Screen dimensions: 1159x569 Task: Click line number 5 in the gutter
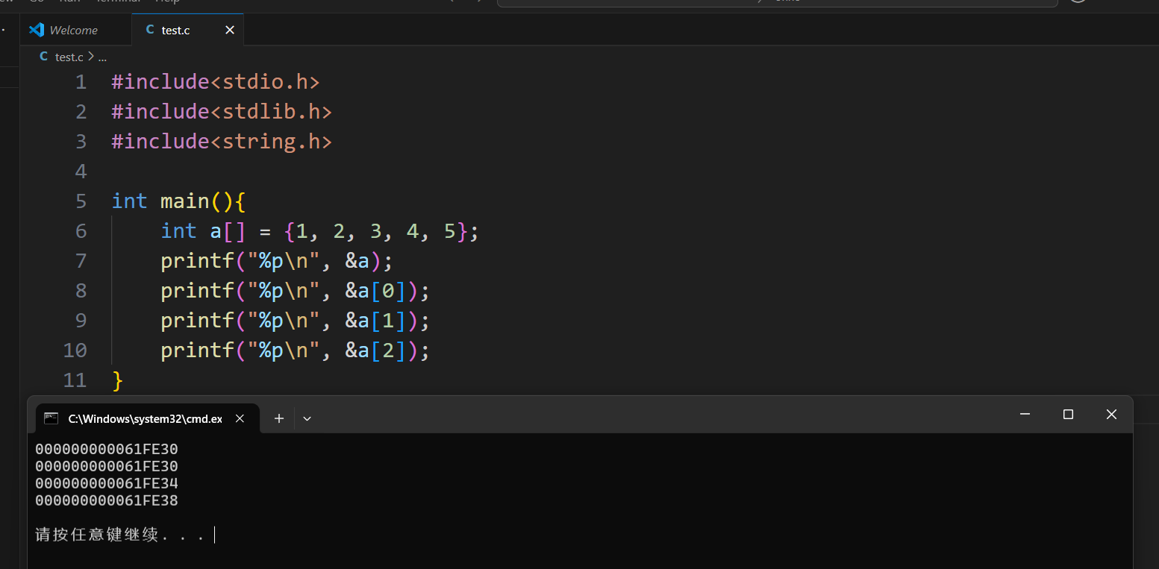click(81, 201)
